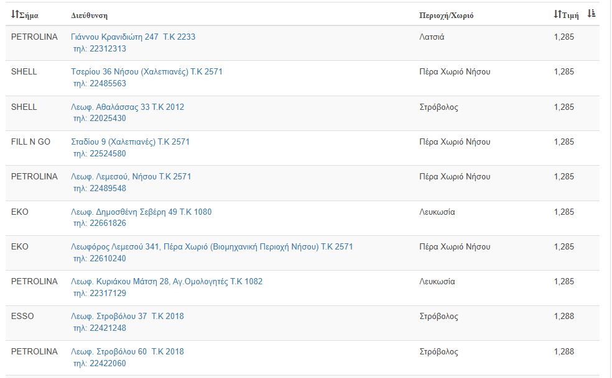The height and width of the screenshot is (378, 612).
Task: Click the Διεύθυνση column header
Action: 89,15
